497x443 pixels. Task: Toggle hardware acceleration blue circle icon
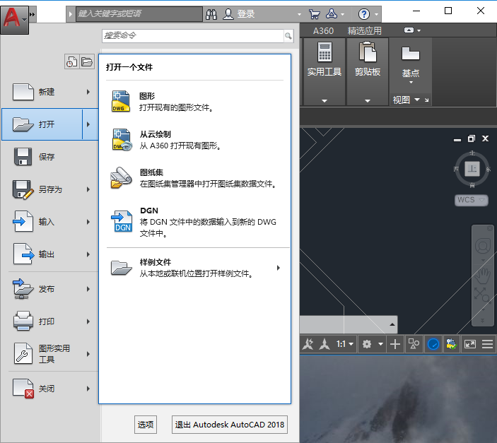coord(433,344)
